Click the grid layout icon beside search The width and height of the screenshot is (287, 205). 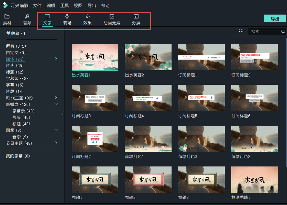point(241,31)
